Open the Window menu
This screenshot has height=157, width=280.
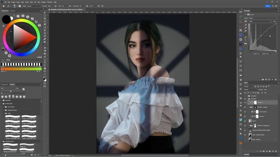pos(49,2)
